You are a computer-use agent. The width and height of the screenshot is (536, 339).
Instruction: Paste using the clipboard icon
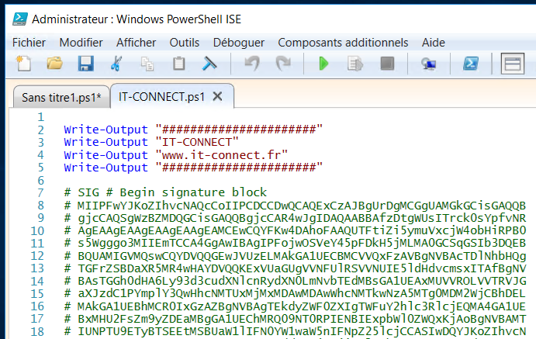[x=178, y=64]
